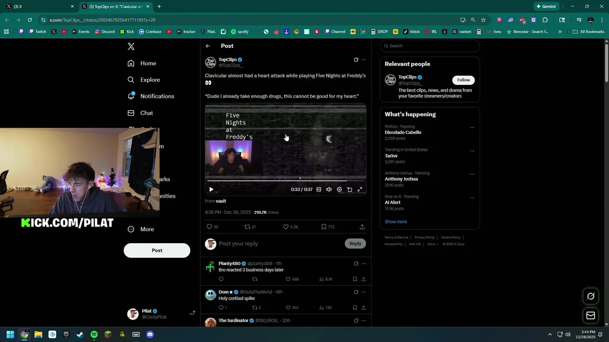Viewport: 609px width, 342px height.
Task: Open the Terms of Service link
Action: tap(396, 237)
